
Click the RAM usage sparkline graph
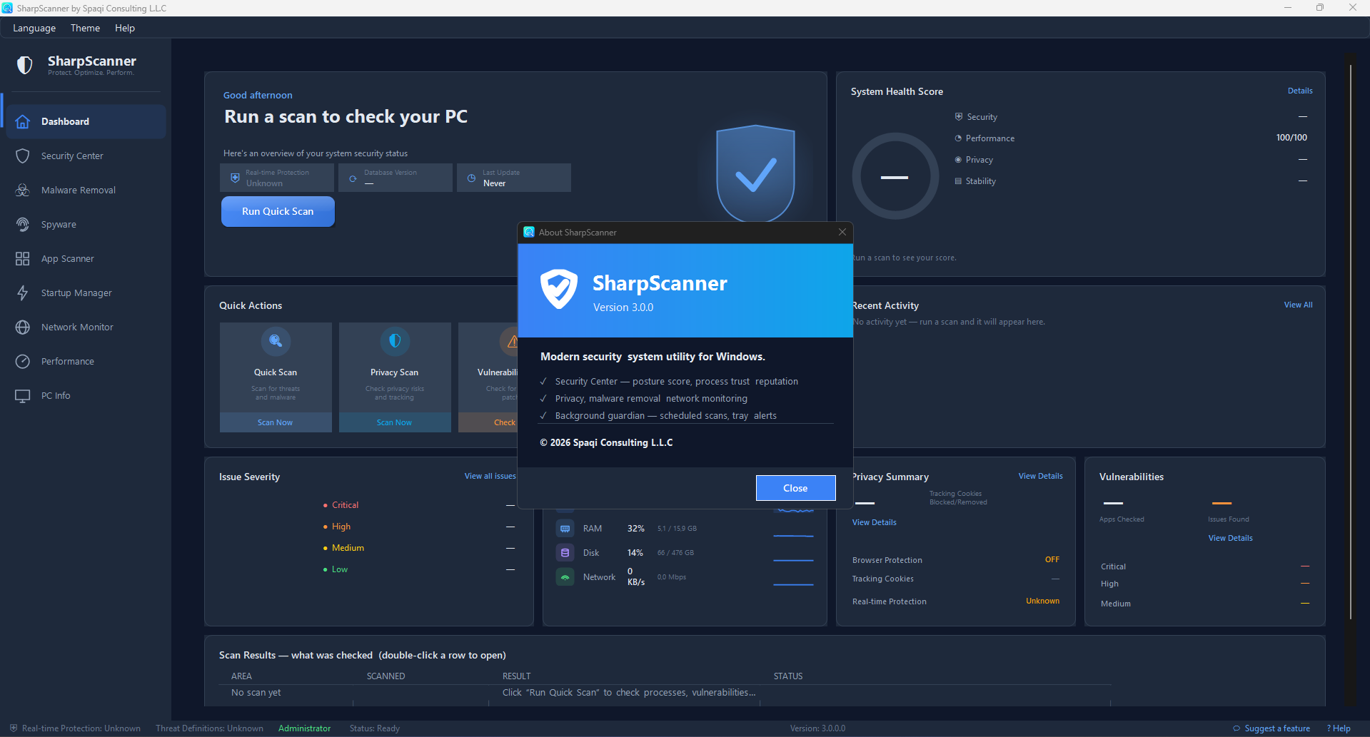pyautogui.click(x=793, y=536)
